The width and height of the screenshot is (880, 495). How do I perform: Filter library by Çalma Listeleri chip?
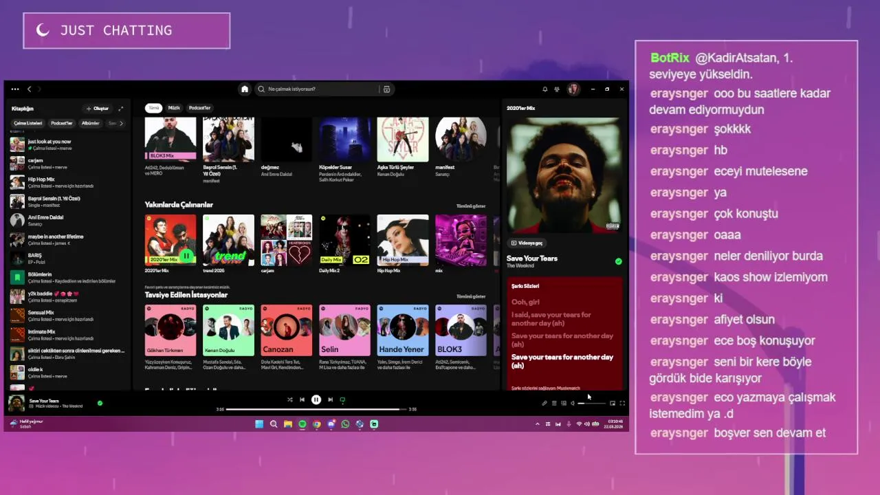pyautogui.click(x=28, y=123)
